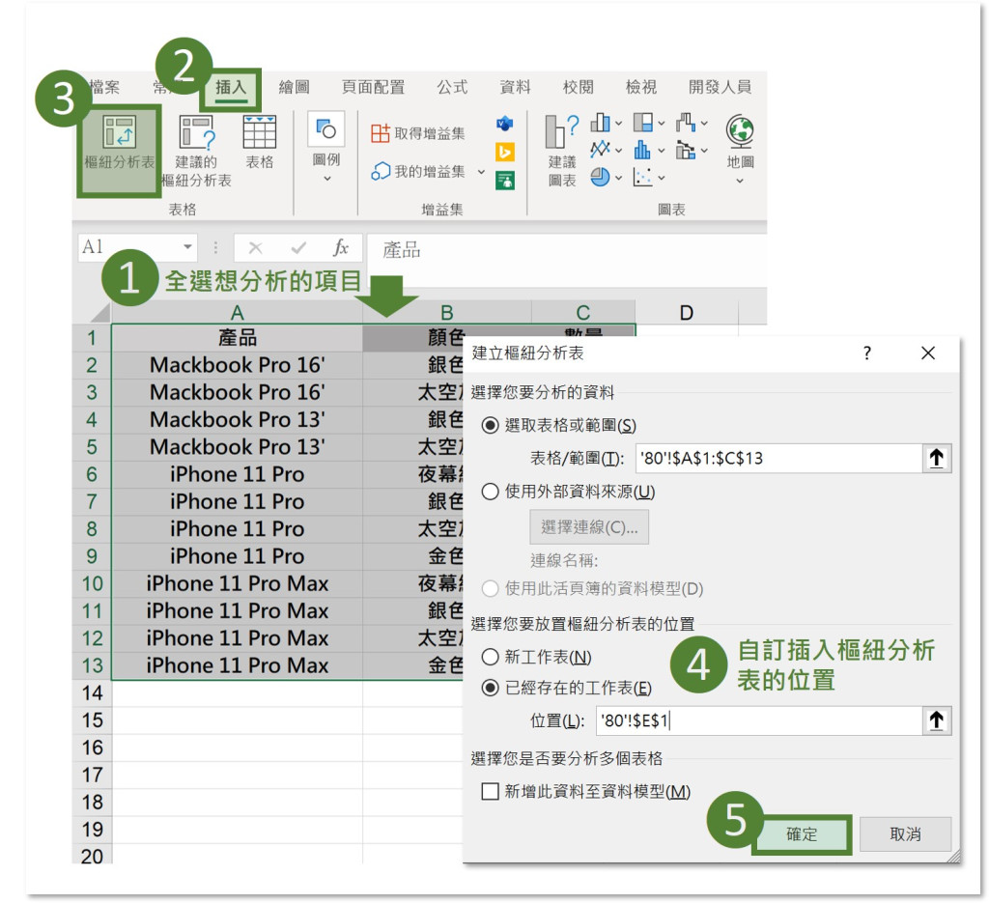
Task: Switch to the 資料 ribbon tab
Action: click(515, 87)
